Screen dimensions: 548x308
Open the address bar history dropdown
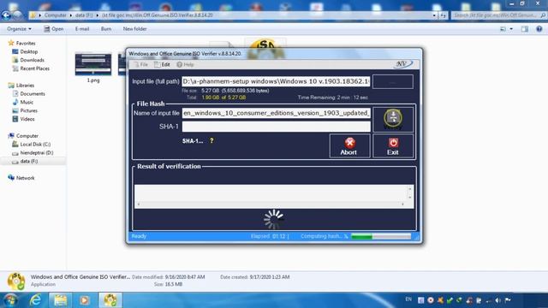[x=434, y=15]
